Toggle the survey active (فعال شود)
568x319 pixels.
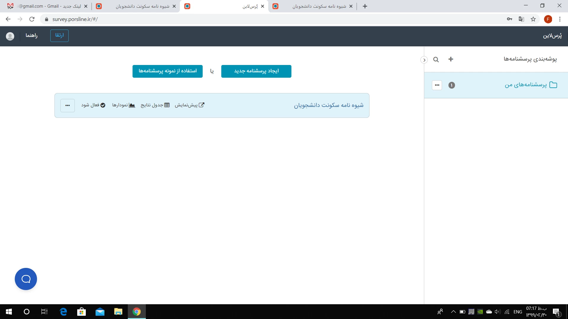click(93, 105)
